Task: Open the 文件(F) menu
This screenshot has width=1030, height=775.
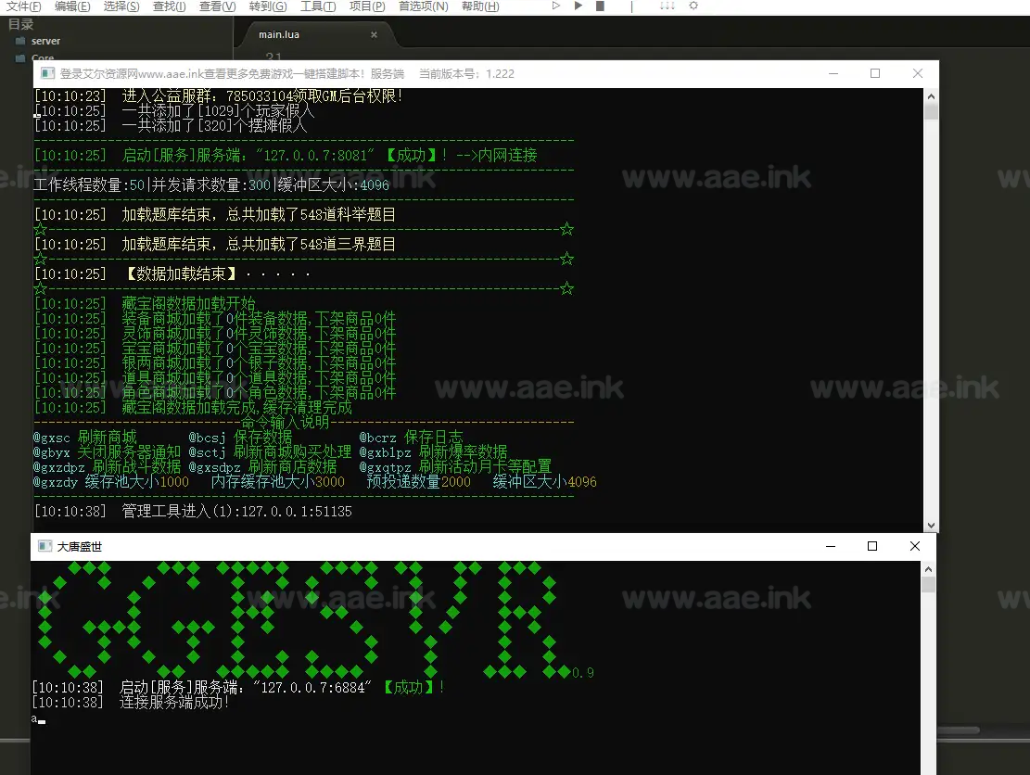Action: (23, 6)
